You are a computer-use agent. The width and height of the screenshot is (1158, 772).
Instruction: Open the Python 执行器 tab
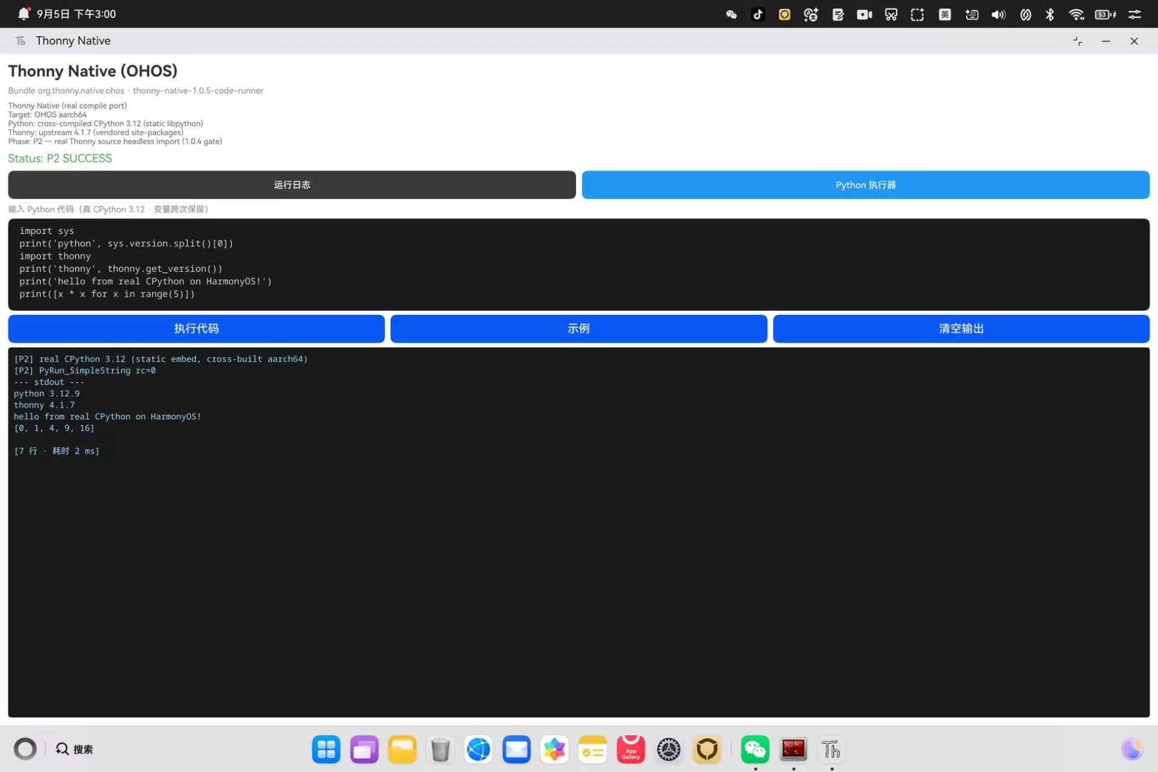click(x=865, y=185)
